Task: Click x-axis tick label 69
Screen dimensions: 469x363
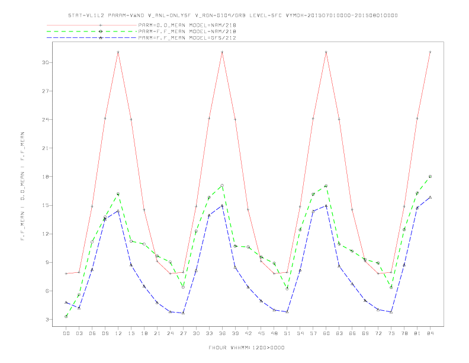Action: pyautogui.click(x=365, y=333)
